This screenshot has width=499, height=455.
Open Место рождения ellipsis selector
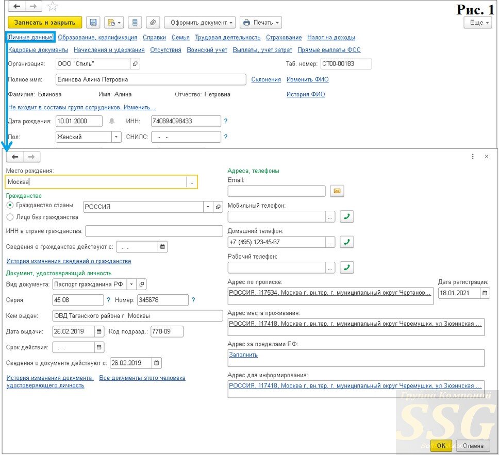coord(191,182)
